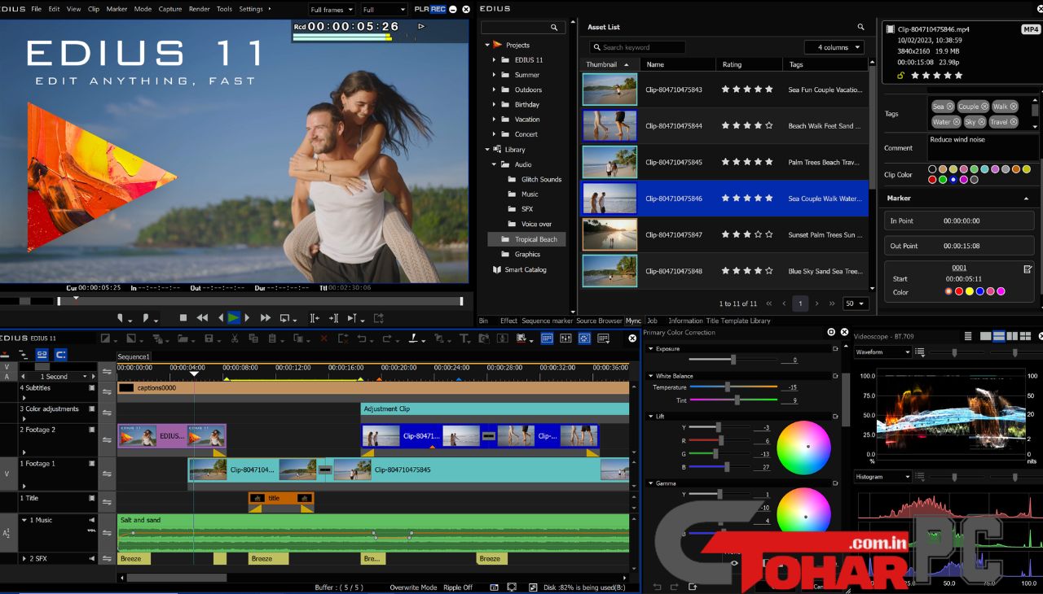This screenshot has width=1043, height=594.
Task: Click the Redo arrow icon
Action: [386, 338]
